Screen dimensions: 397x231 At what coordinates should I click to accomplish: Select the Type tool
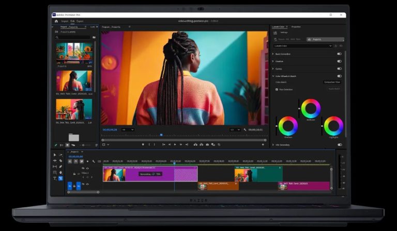[x=55, y=178]
